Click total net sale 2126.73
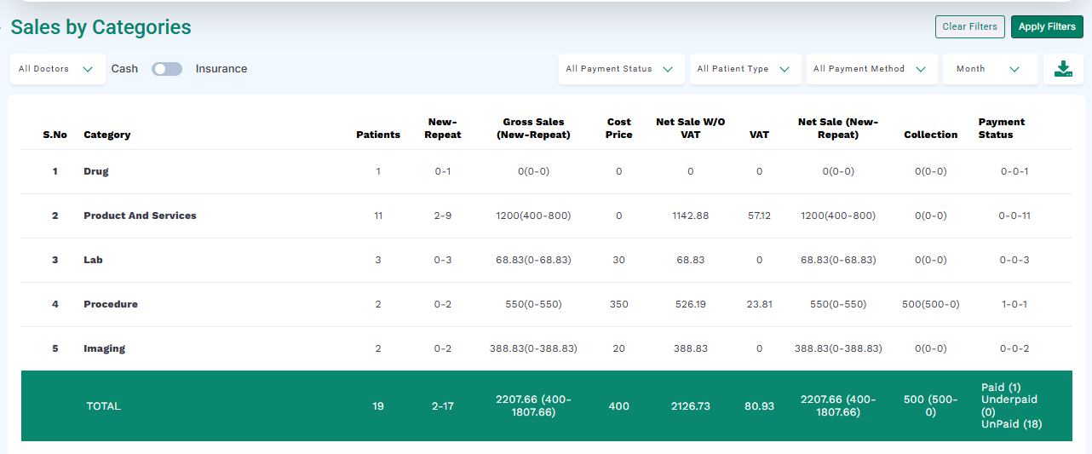Screen dimensions: 1092x454 pos(691,406)
